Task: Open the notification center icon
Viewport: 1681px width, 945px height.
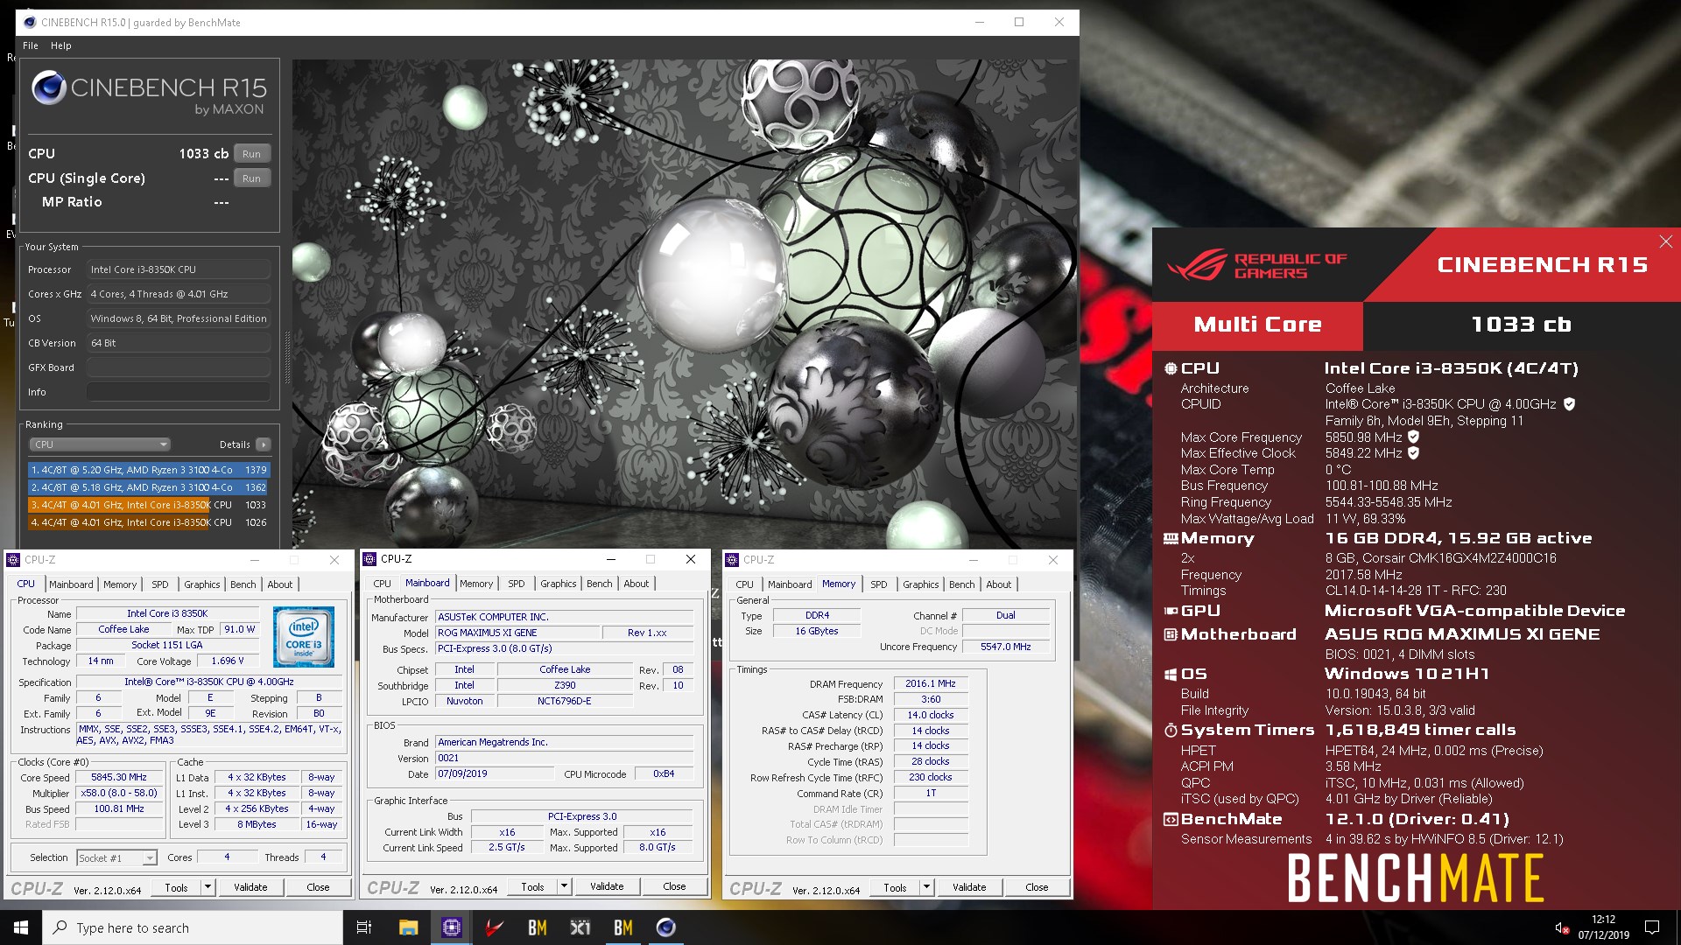Action: [1652, 927]
